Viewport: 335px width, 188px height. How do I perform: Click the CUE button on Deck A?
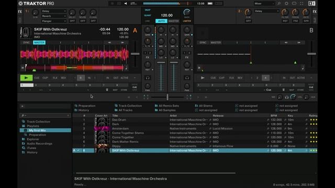tap(37, 78)
